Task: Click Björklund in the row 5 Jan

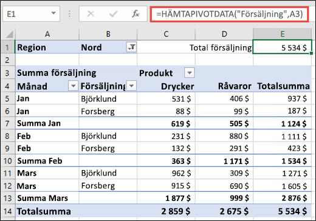Action: tap(108, 98)
